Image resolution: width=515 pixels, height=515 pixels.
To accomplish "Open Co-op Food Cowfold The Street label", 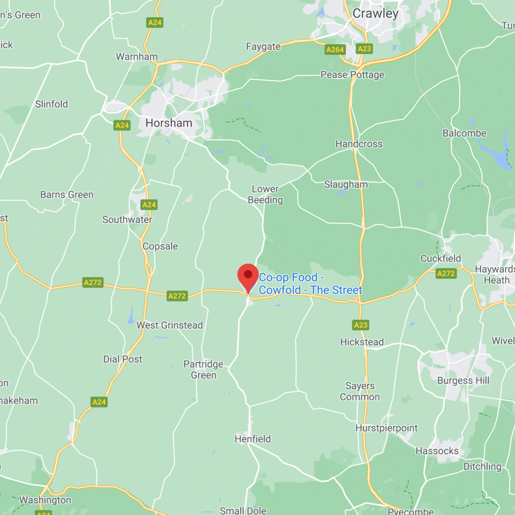I will (310, 284).
